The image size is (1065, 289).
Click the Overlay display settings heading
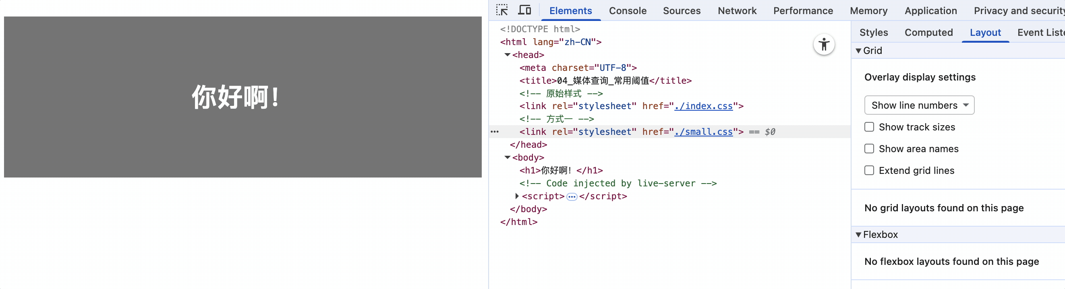coord(920,77)
